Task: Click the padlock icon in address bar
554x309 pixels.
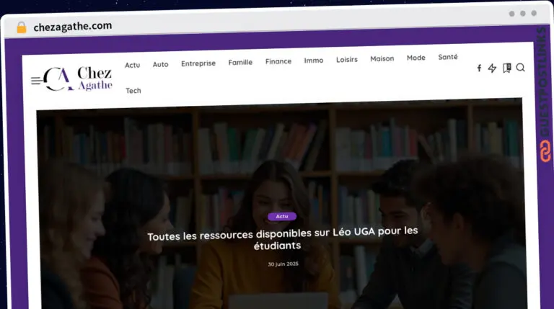Action: pos(22,27)
